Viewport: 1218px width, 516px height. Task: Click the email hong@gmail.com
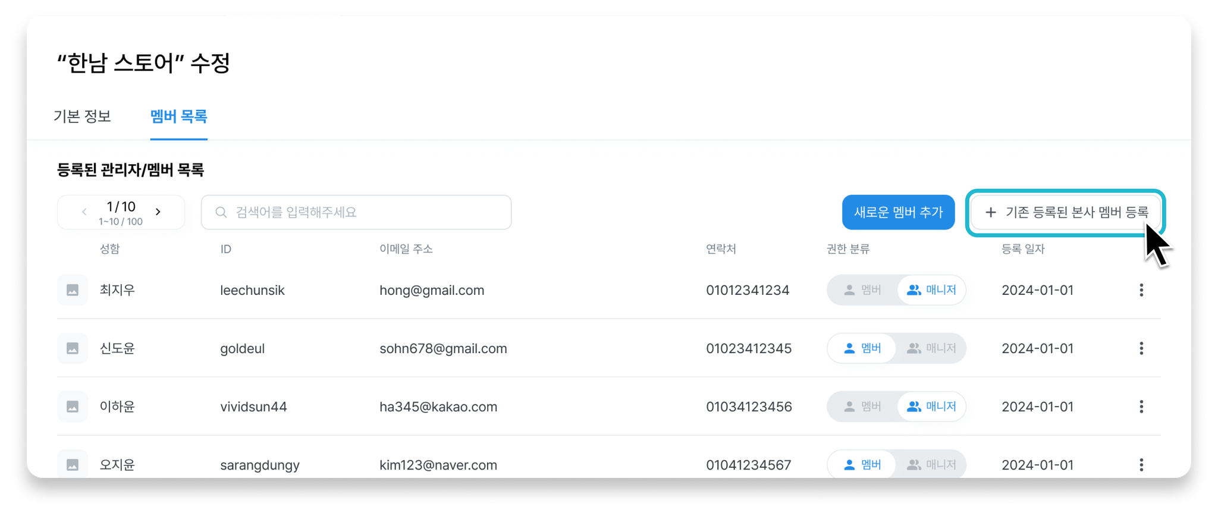point(432,290)
